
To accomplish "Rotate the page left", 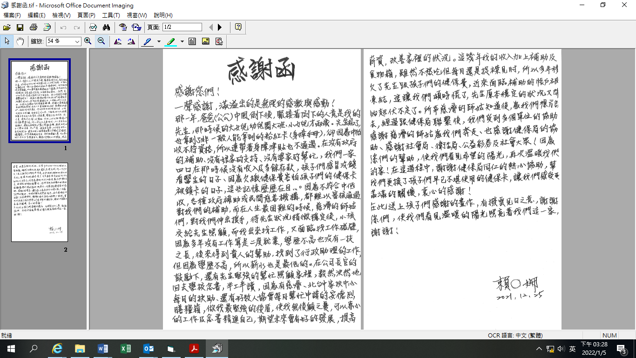I will tap(118, 41).
